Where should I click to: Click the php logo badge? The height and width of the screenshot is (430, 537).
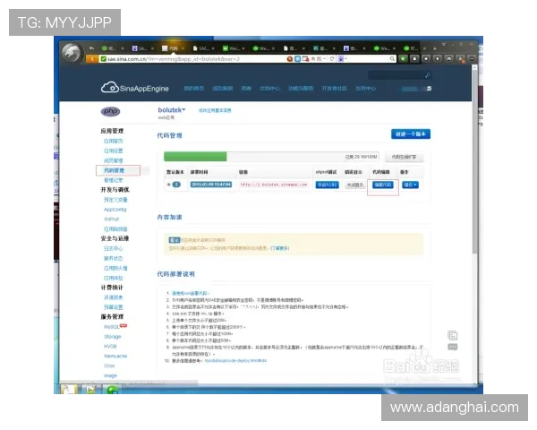coord(110,111)
